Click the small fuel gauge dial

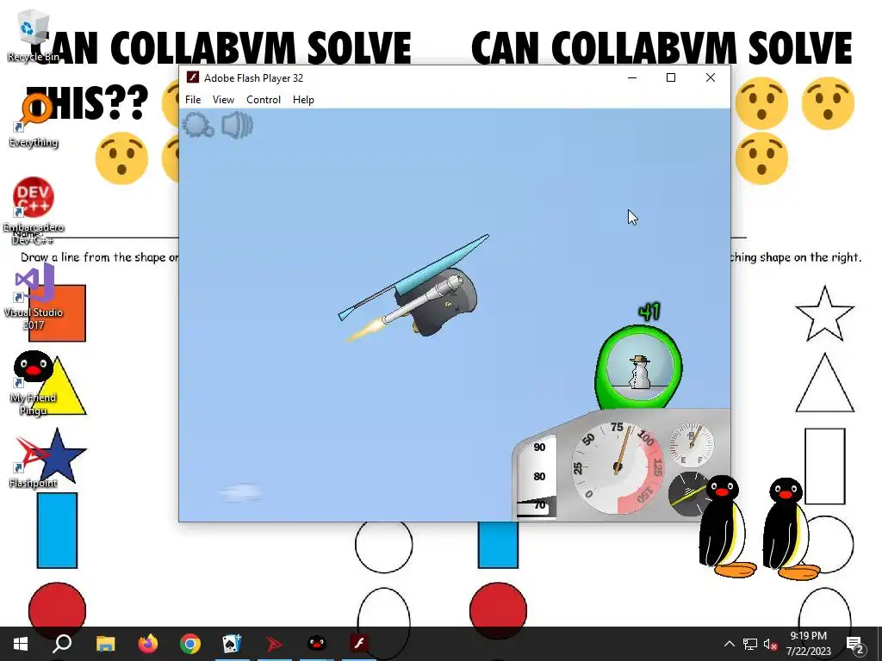pyautogui.click(x=692, y=444)
